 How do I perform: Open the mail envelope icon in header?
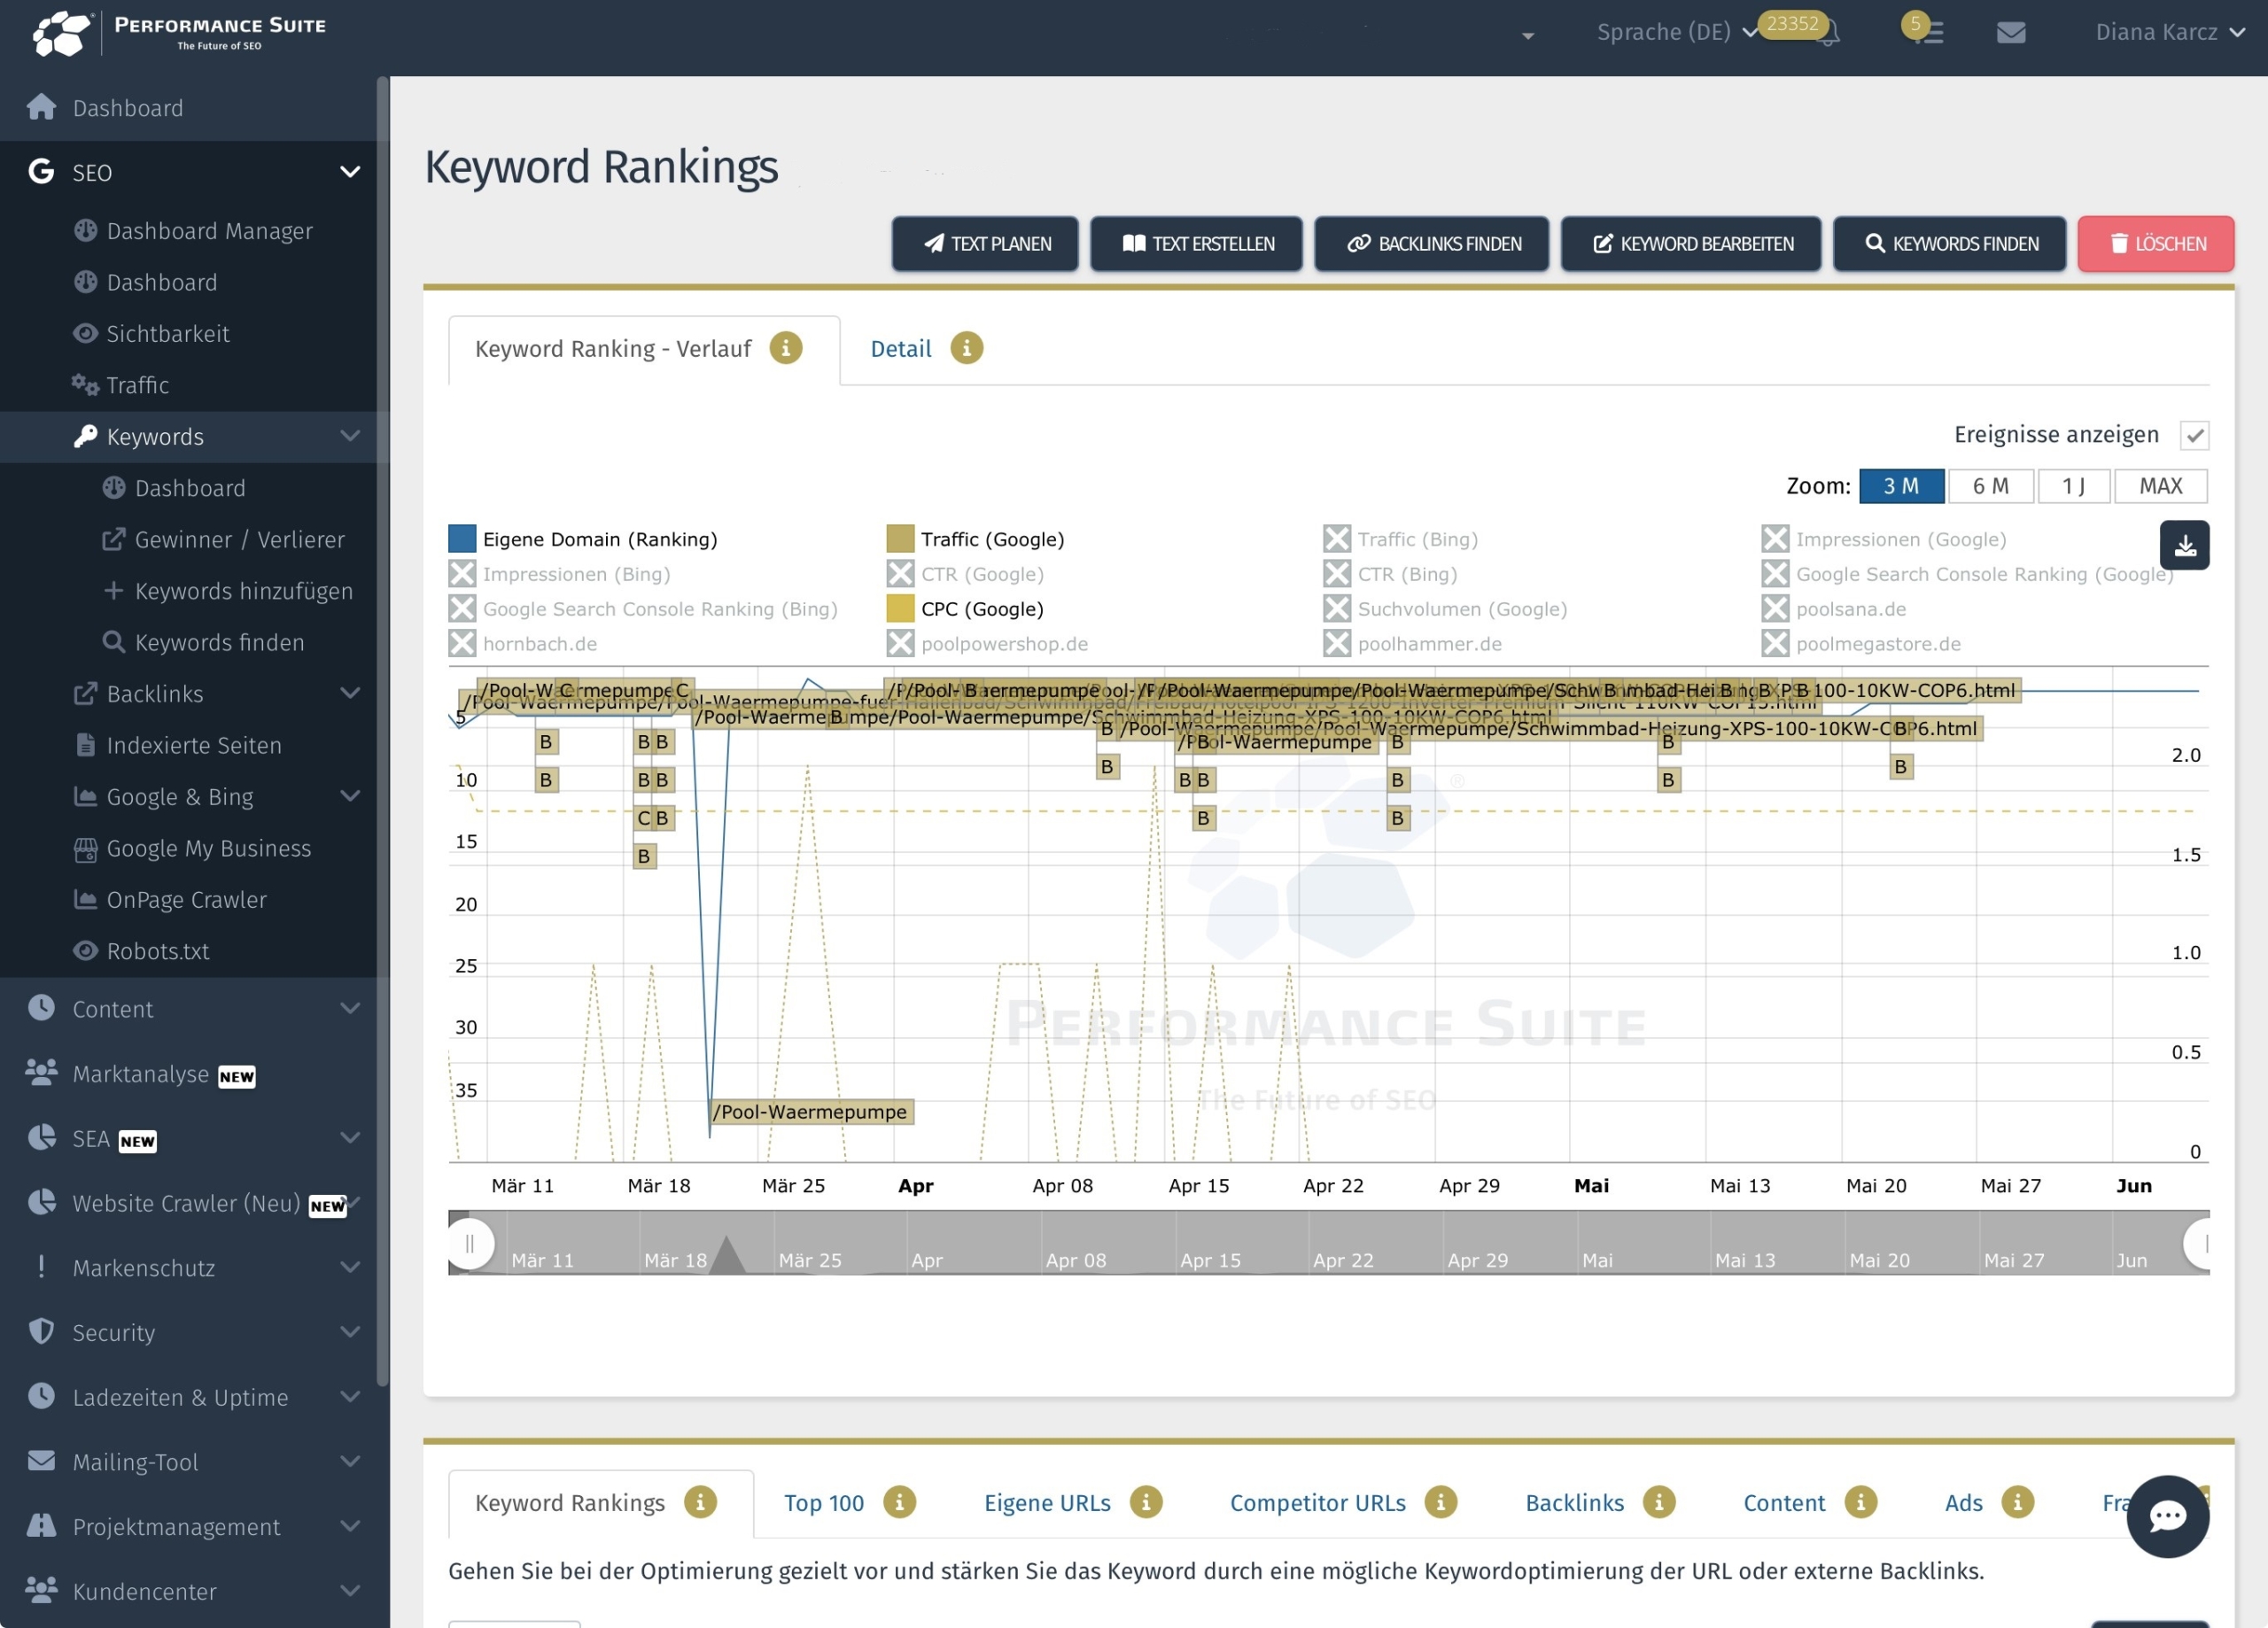click(2011, 32)
